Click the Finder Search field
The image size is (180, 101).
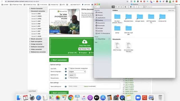tap(160, 7)
